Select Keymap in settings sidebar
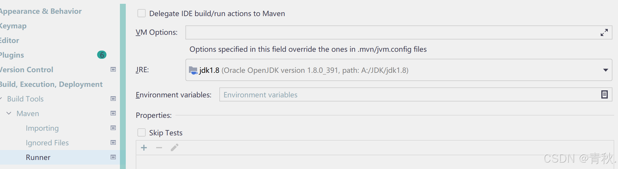Screen dimensions: 618x169 point(13,26)
